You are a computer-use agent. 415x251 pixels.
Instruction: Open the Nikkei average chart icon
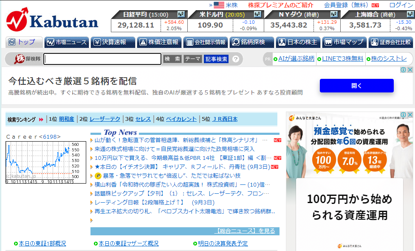(x=181, y=14)
